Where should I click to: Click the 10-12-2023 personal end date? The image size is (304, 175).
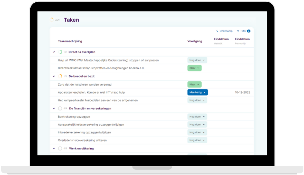point(243,92)
